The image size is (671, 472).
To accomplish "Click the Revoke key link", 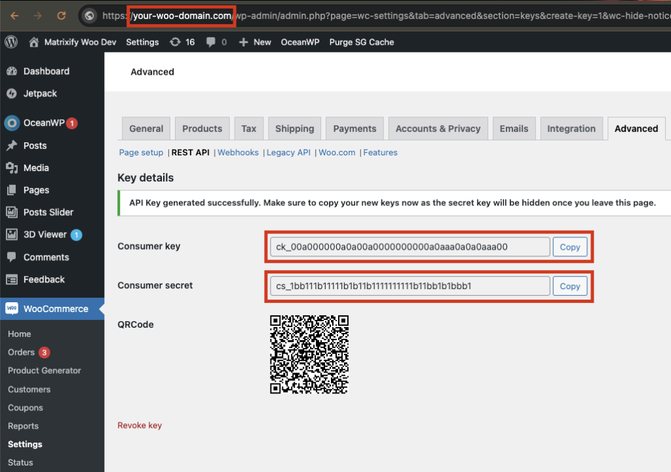I will coord(140,425).
